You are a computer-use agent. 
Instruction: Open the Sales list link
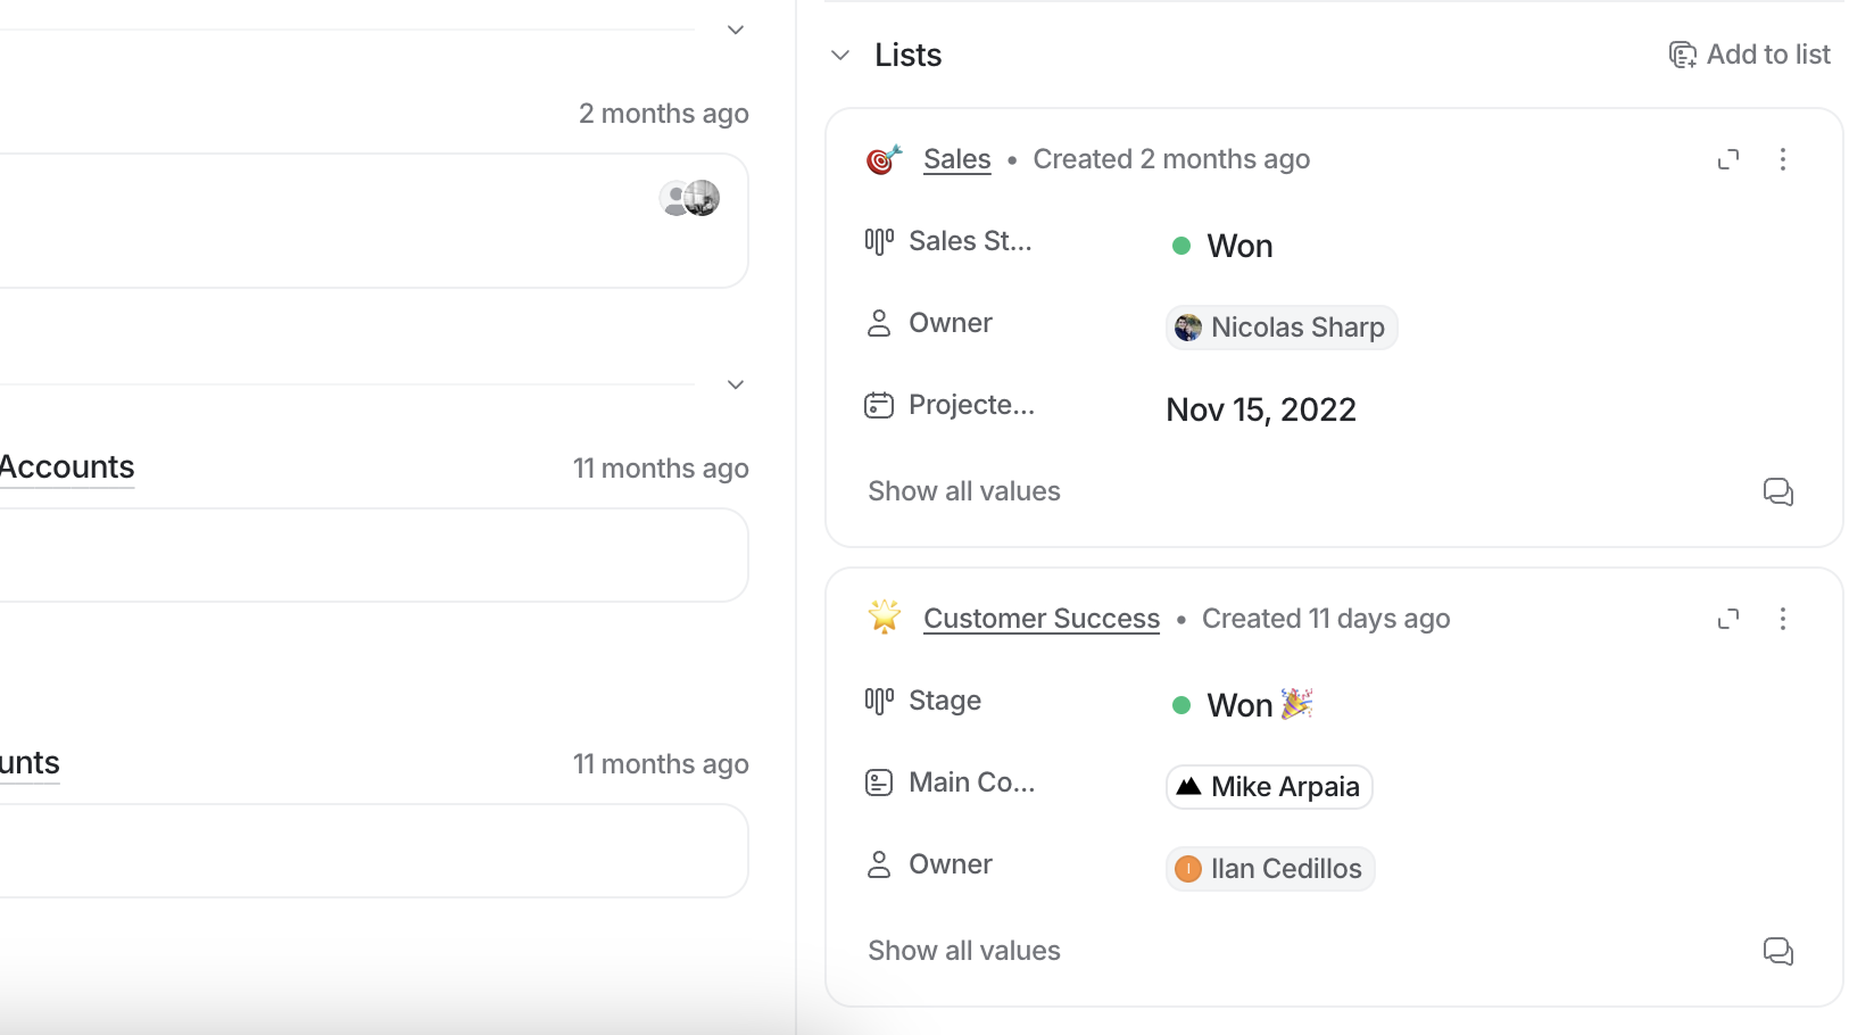[957, 158]
